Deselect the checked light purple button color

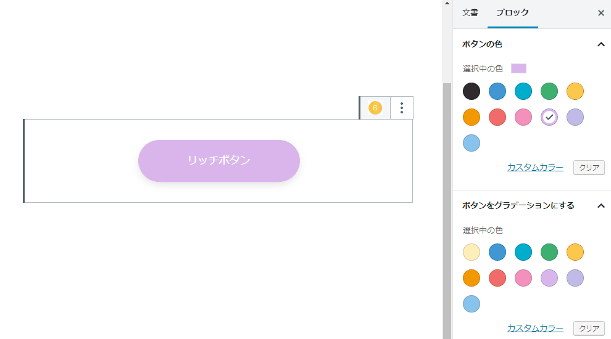tap(549, 117)
